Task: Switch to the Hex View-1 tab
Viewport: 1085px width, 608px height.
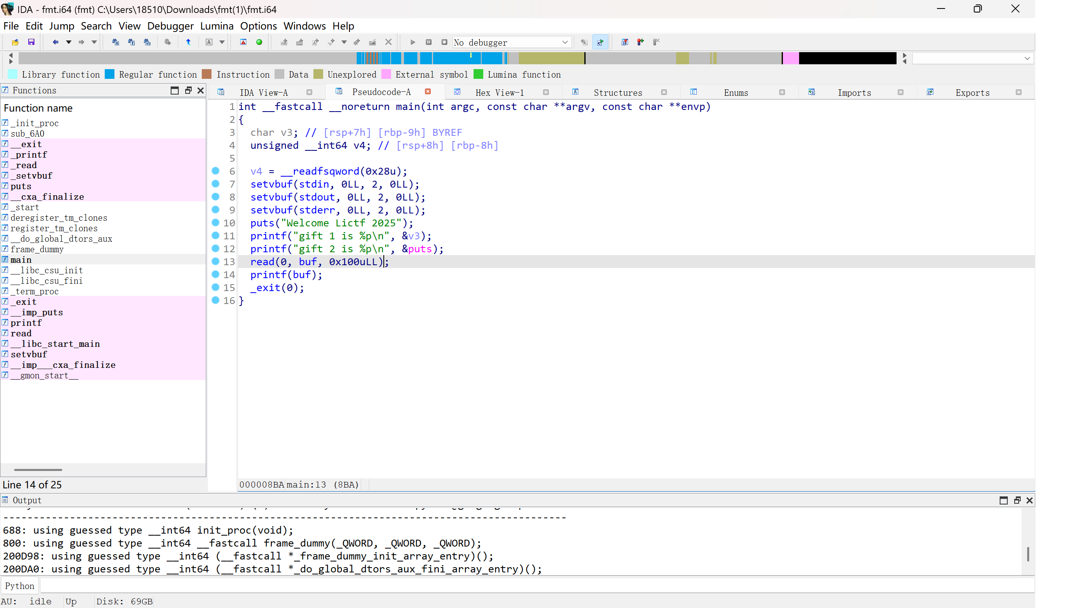Action: 499,93
